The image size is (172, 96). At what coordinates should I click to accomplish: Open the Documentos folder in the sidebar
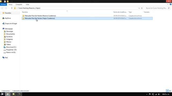tap(10, 34)
